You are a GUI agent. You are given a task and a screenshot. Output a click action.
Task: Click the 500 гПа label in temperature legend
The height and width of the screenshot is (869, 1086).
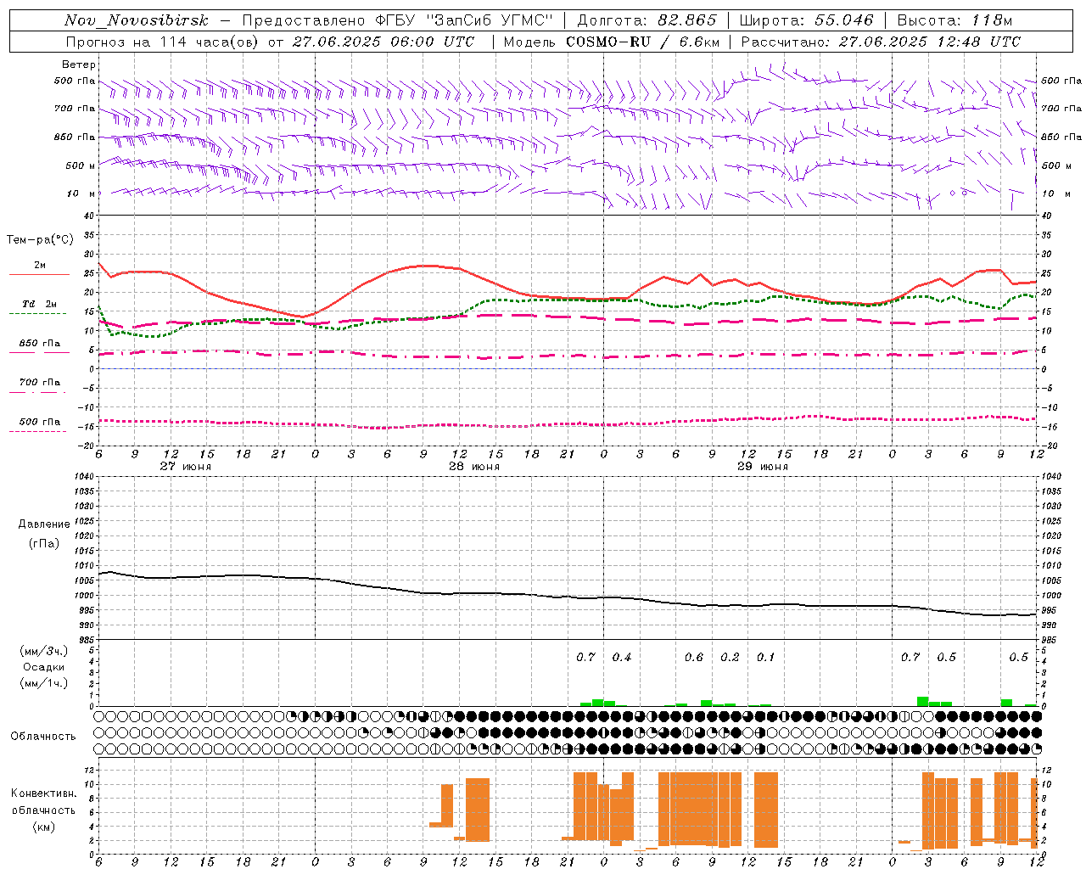coord(39,422)
